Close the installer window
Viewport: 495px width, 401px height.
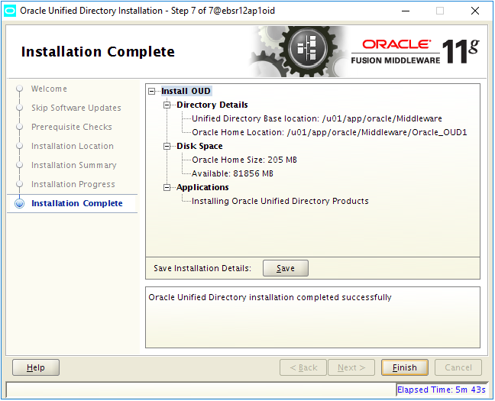tap(475, 11)
